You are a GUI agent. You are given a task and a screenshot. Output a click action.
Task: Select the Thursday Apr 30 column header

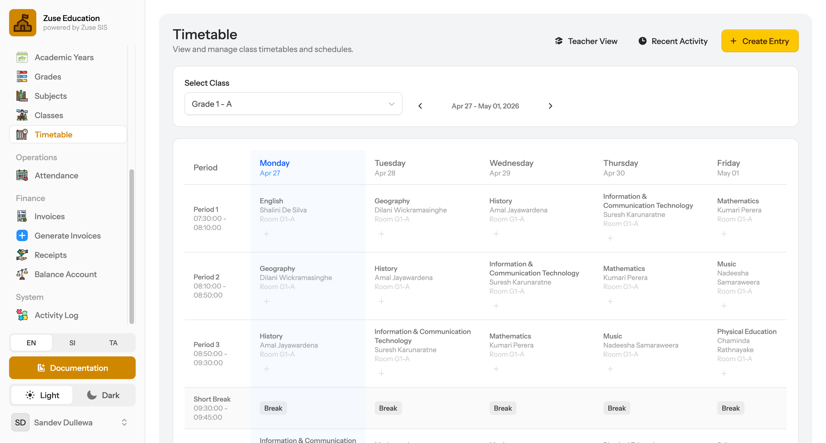(651, 168)
